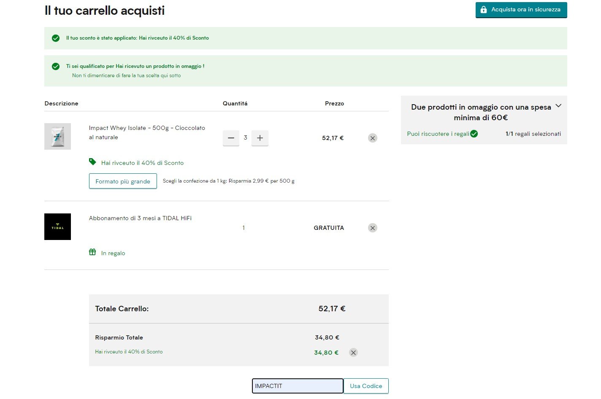Expand the free gifts panel chevron
Viewport: 601px width, 399px height.
(x=558, y=106)
